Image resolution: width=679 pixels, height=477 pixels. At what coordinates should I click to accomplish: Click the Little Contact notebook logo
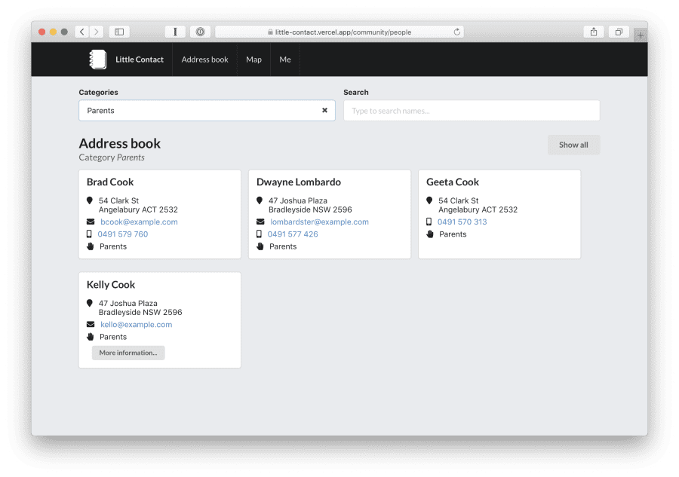click(x=98, y=60)
